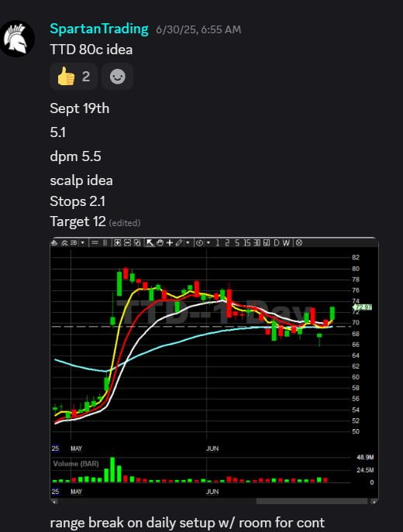The height and width of the screenshot is (532, 403).
Task: Select the crosshair plus tool
Action: coord(170,243)
